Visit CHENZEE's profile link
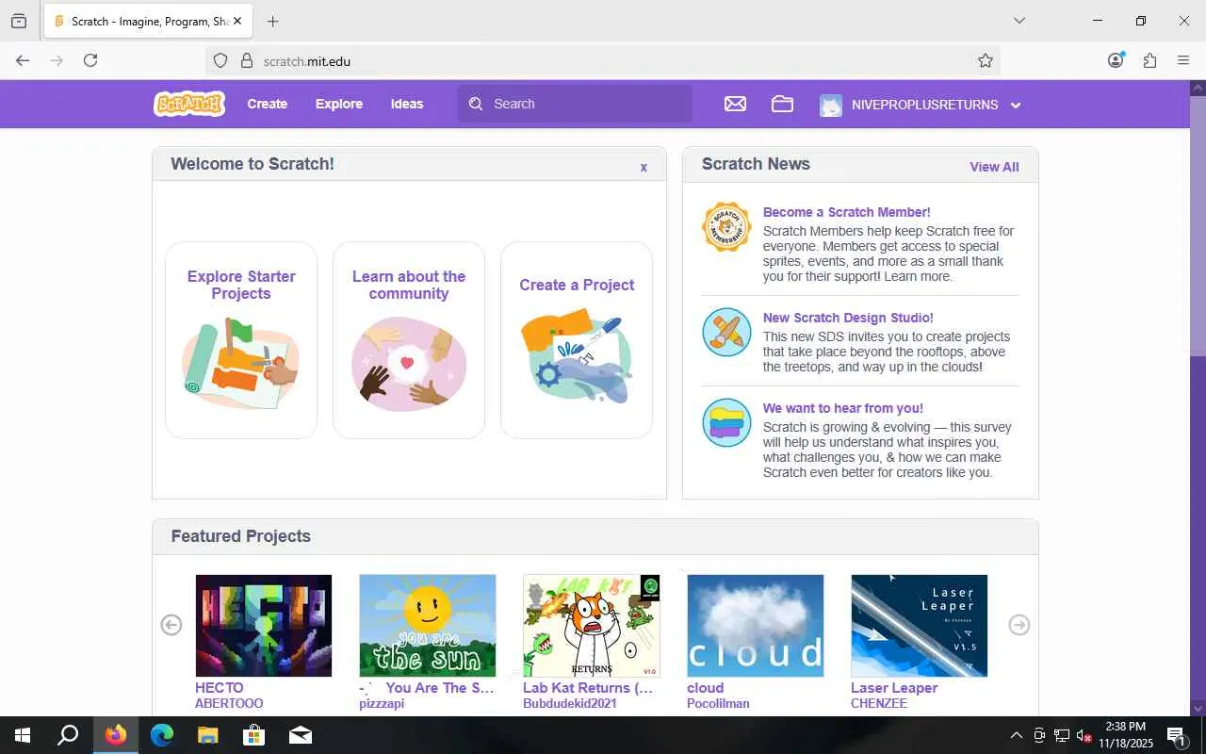This screenshot has width=1206, height=754. click(879, 704)
